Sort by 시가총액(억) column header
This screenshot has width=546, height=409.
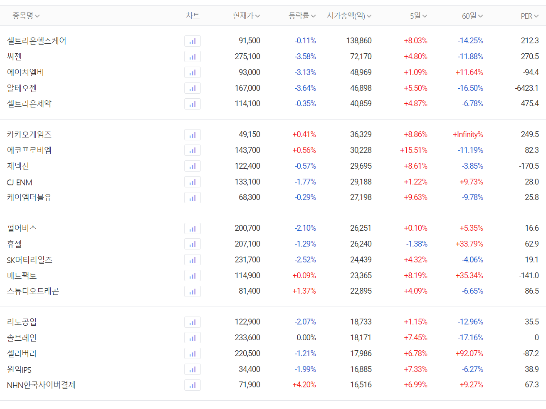click(x=349, y=16)
